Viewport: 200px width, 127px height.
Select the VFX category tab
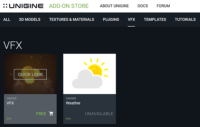click(131, 20)
